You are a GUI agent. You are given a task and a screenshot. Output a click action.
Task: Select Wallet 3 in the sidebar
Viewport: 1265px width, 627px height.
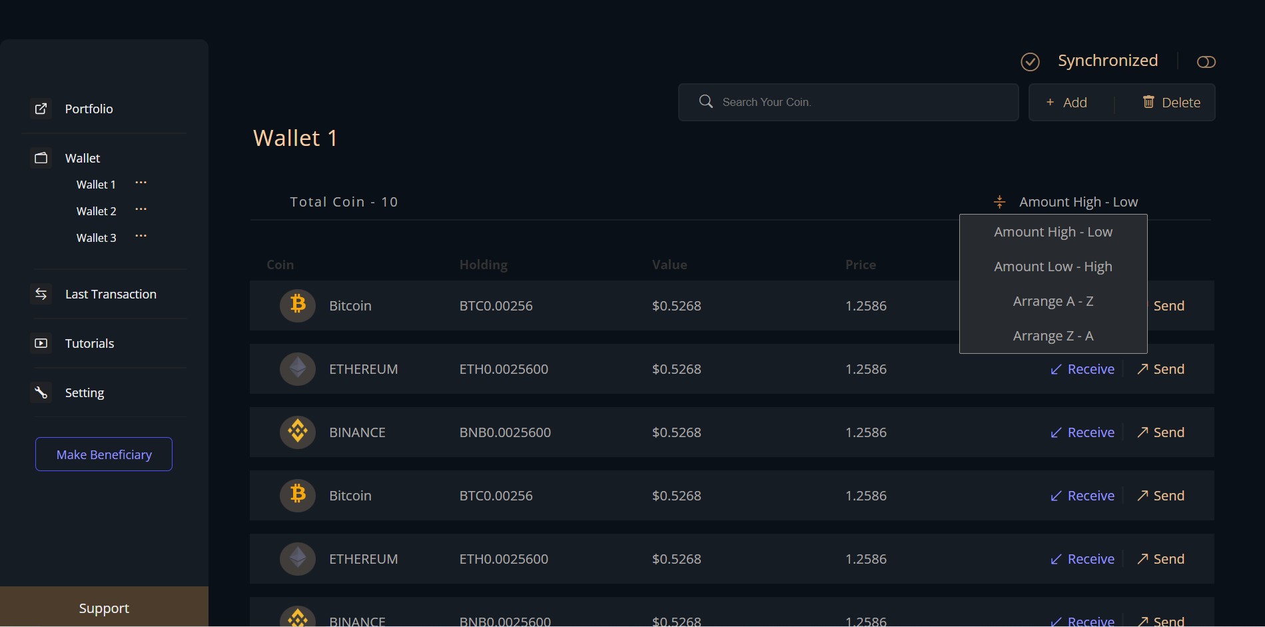pos(96,238)
